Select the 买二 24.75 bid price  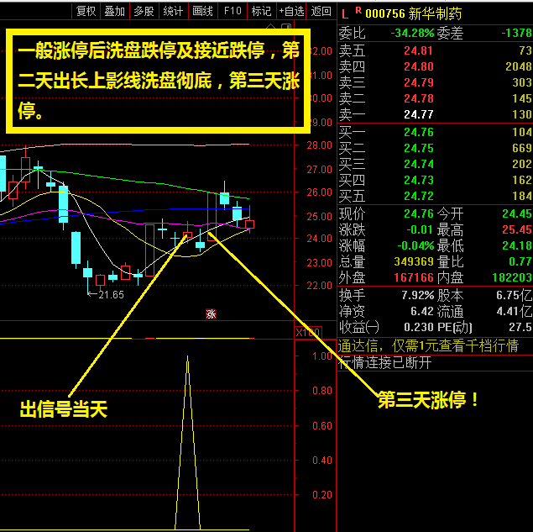419,148
